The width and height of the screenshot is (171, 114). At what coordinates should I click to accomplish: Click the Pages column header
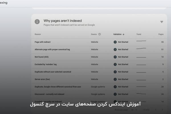pyautogui.click(x=161, y=34)
